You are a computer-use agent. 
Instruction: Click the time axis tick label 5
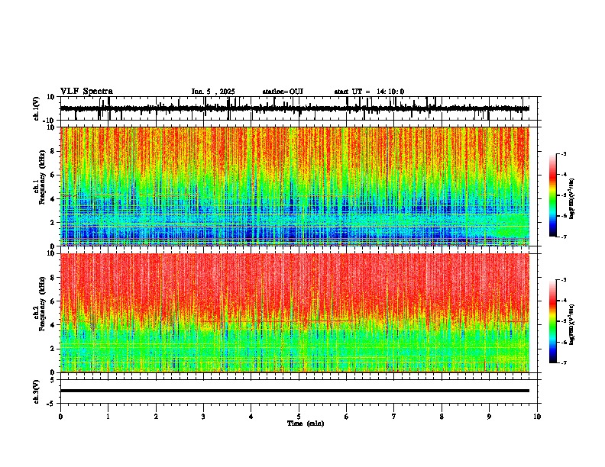click(299, 417)
